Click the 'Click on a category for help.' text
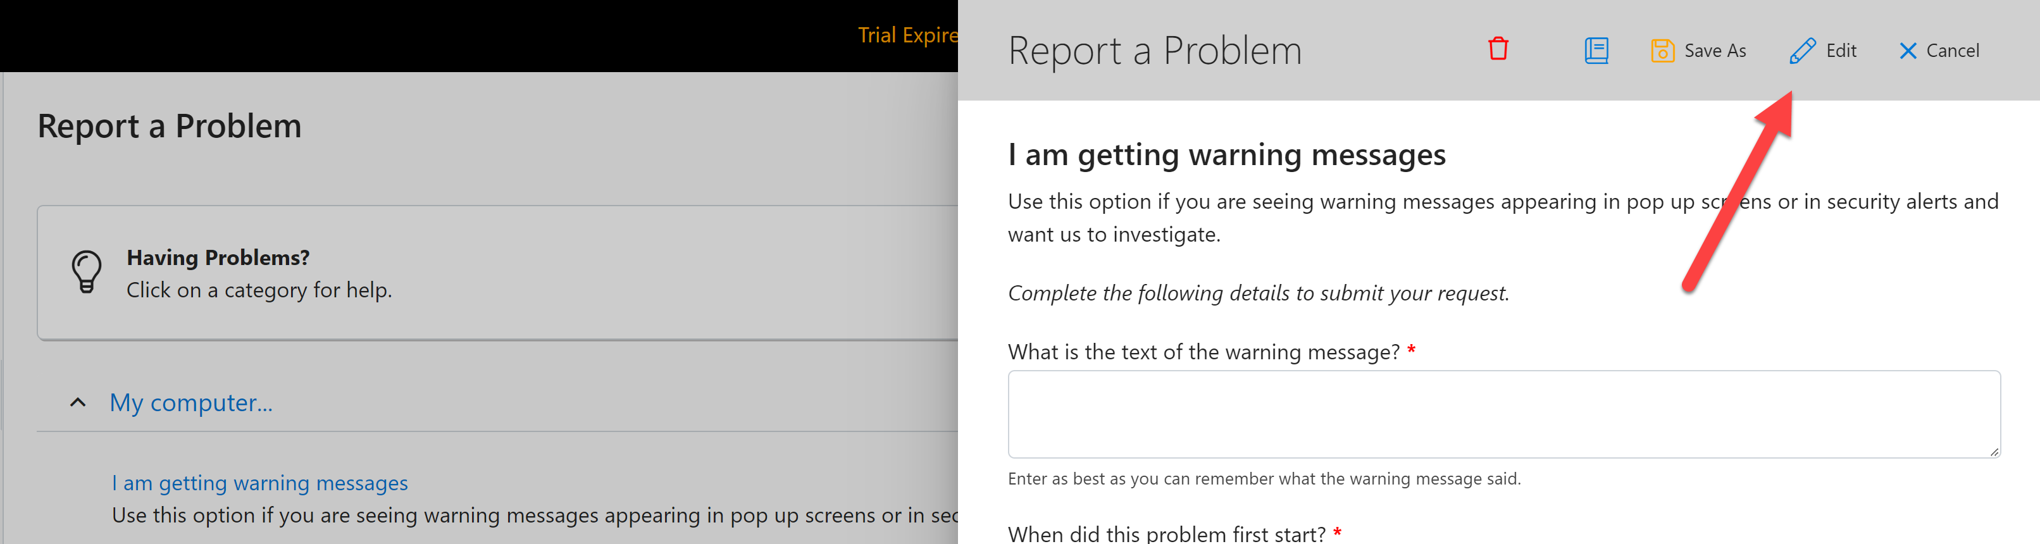The height and width of the screenshot is (544, 2040). coord(259,290)
